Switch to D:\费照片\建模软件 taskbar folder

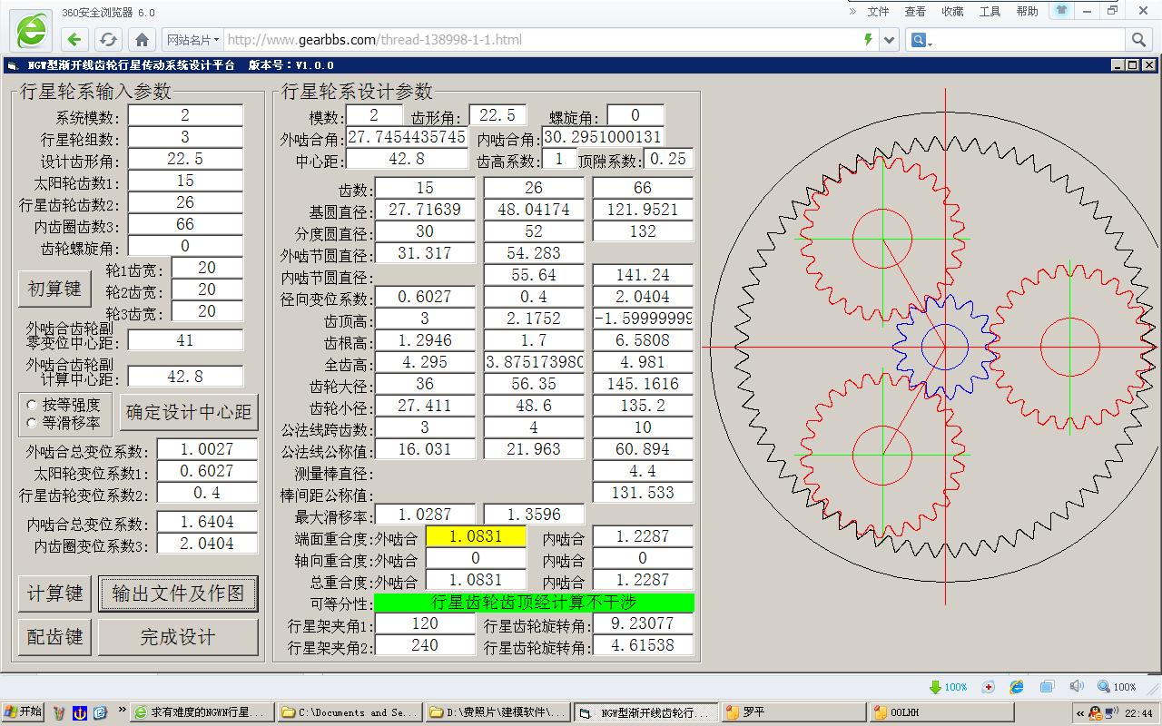tap(497, 712)
